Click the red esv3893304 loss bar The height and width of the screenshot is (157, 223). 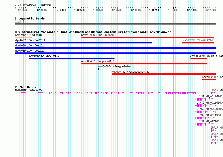[198, 58]
